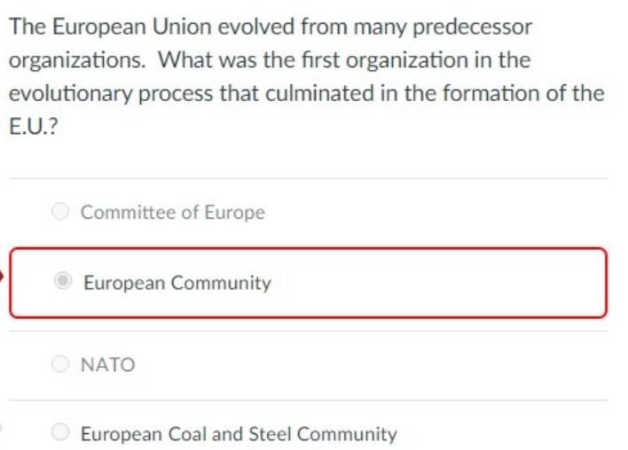Click the 'European Coal and Steel Community' label

[x=239, y=434]
